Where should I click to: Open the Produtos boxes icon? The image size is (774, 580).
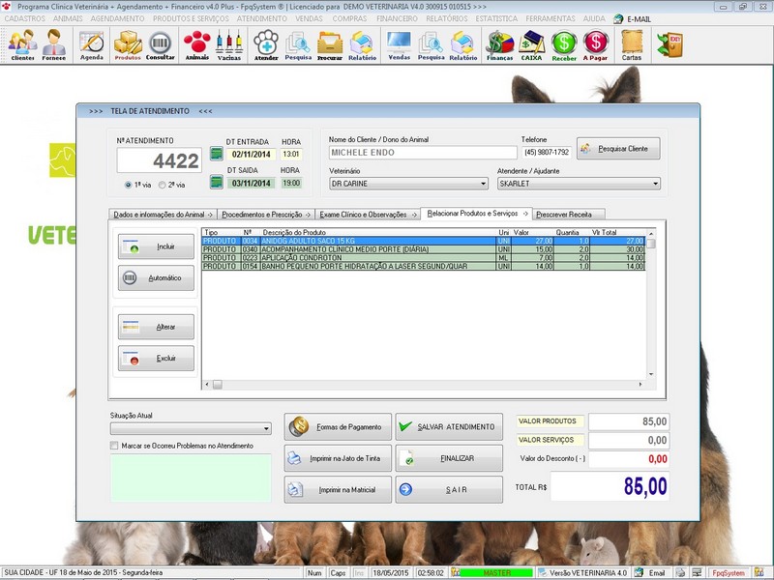pos(128,44)
